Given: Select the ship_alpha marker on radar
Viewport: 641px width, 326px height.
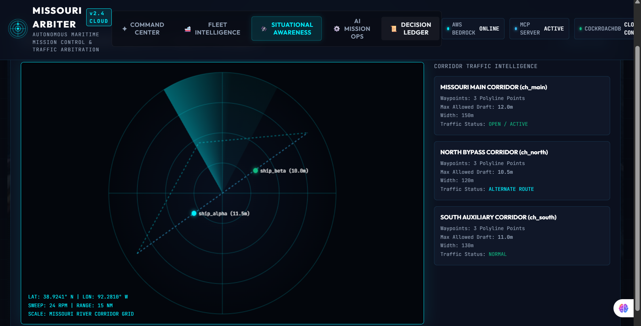Looking at the screenshot, I should click(x=194, y=213).
